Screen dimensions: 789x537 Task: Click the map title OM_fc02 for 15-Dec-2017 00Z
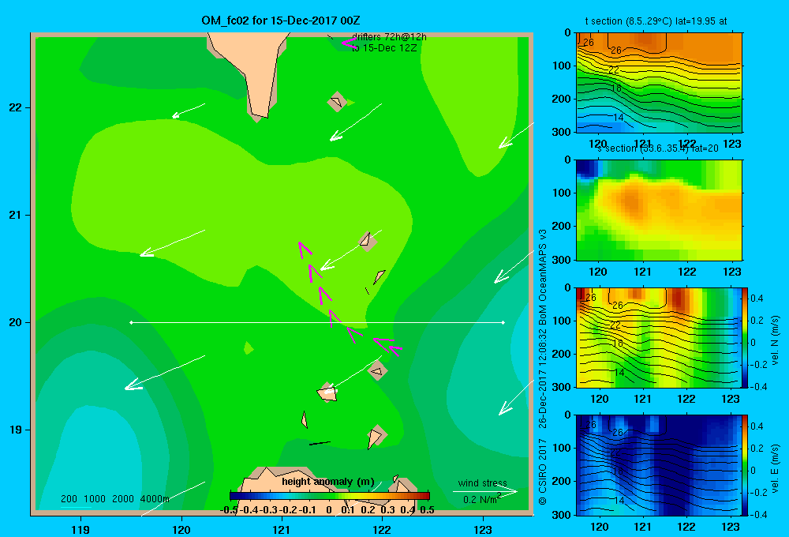click(x=280, y=21)
